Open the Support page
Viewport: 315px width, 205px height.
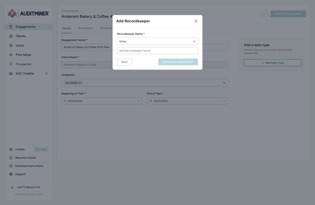20,174
